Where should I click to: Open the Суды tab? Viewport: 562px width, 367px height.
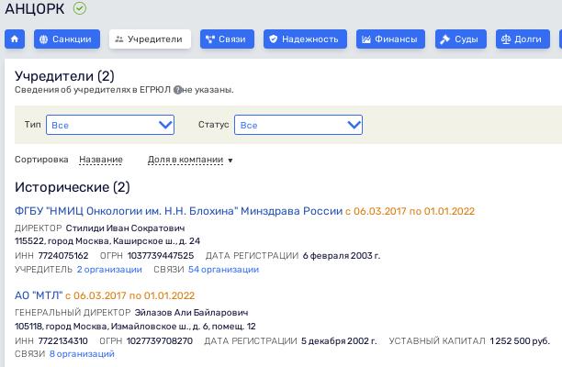[461, 39]
